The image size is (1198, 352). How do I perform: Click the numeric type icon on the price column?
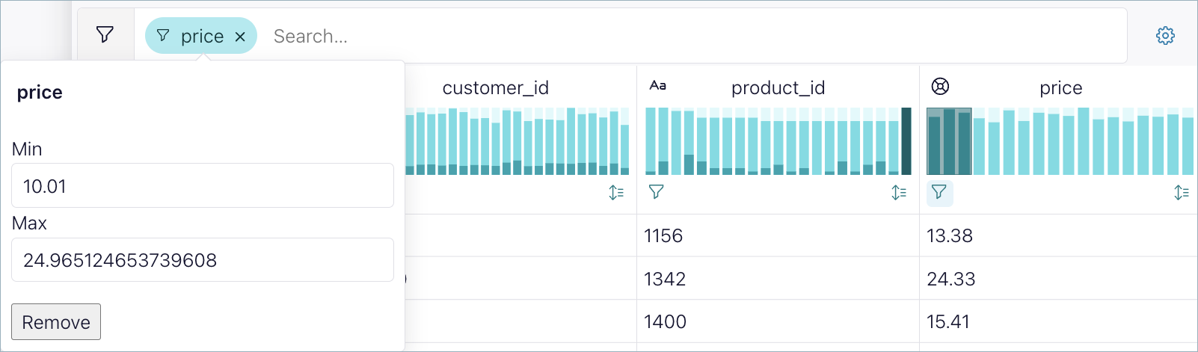[940, 87]
